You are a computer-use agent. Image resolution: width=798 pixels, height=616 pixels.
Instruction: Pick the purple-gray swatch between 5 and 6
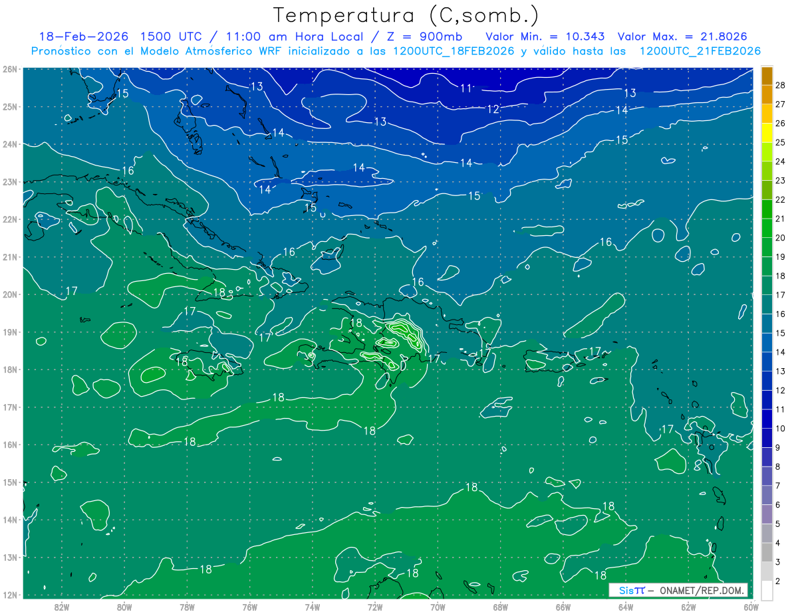pyautogui.click(x=767, y=514)
